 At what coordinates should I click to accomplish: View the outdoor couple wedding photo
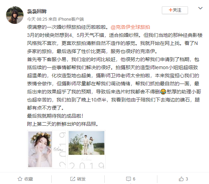pyautogui.click(x=86, y=149)
